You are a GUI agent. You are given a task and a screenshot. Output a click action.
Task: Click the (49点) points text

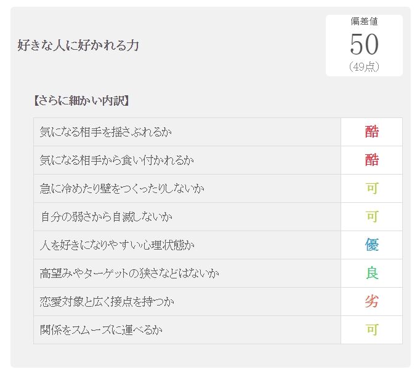(365, 66)
